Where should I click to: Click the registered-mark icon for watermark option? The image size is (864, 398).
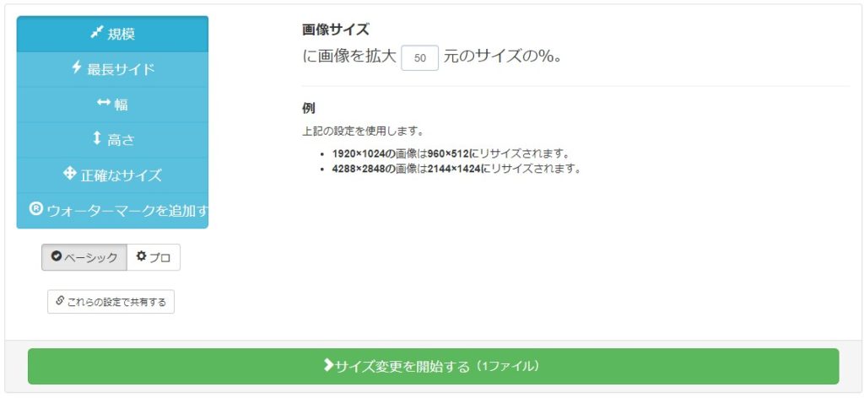(x=35, y=209)
